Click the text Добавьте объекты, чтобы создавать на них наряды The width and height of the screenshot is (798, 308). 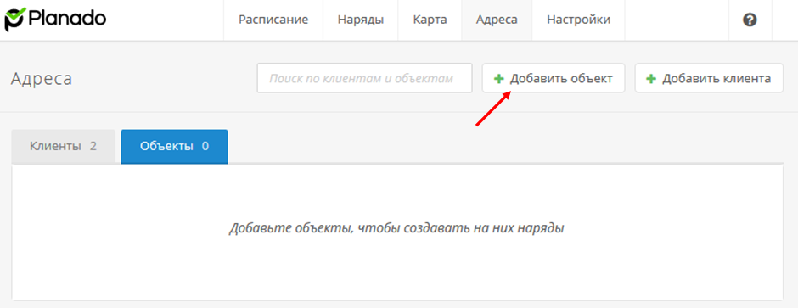coord(396,227)
